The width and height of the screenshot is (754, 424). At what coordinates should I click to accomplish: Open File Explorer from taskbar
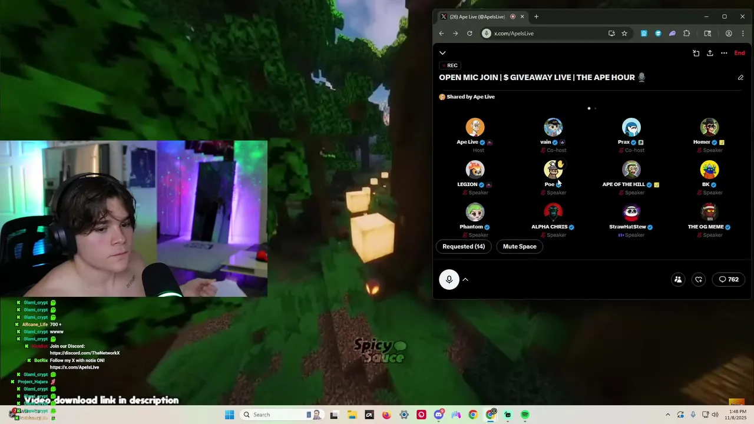click(x=352, y=415)
